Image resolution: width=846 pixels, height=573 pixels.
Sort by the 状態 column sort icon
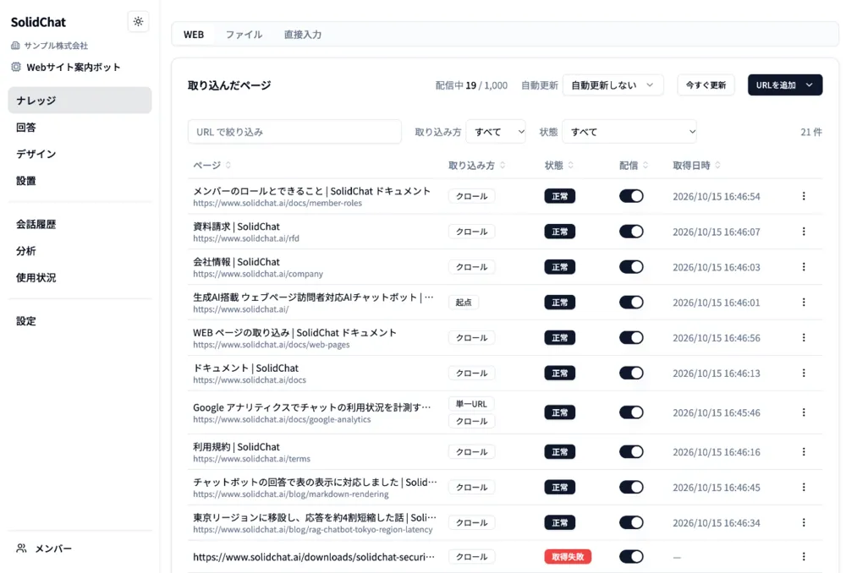tap(571, 165)
